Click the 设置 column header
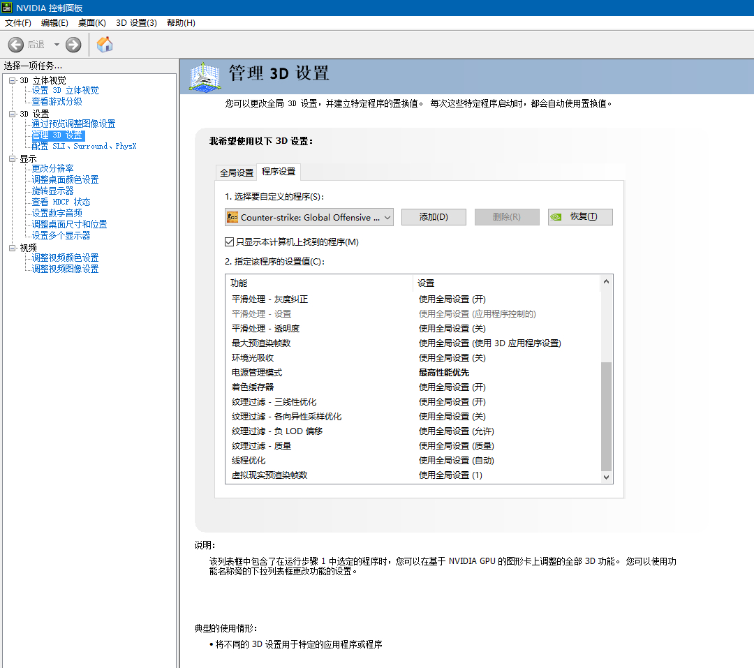Image resolution: width=754 pixels, height=668 pixels. [x=507, y=283]
